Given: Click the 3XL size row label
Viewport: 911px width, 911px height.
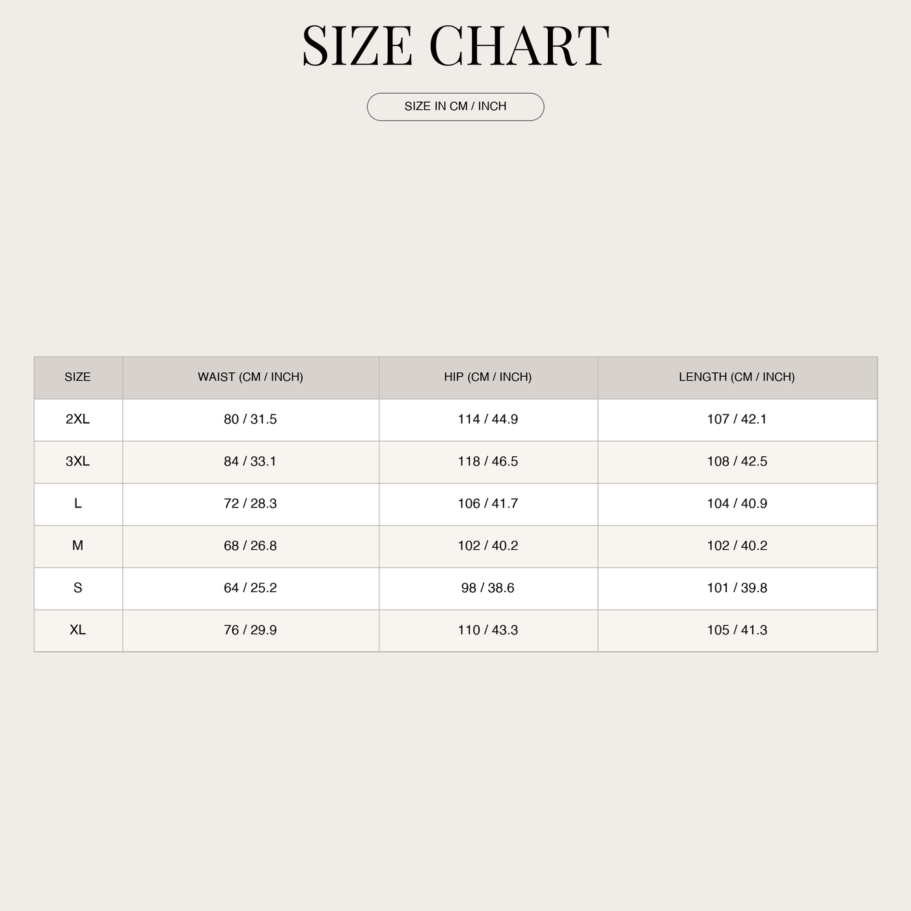Looking at the screenshot, I should pyautogui.click(x=77, y=461).
